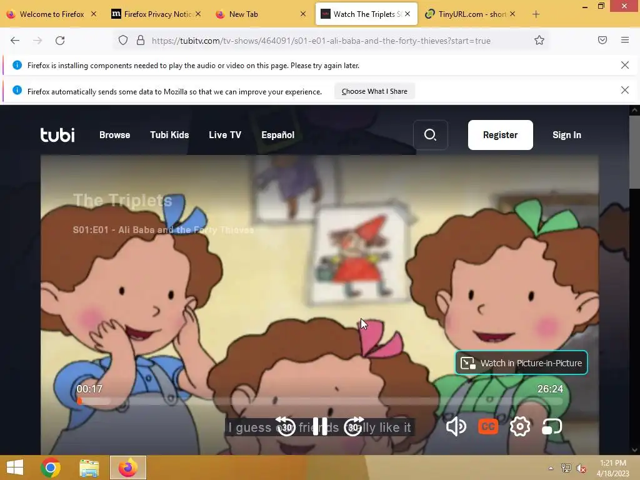Click The Triplets show title
This screenshot has width=640, height=480.
[x=122, y=201]
